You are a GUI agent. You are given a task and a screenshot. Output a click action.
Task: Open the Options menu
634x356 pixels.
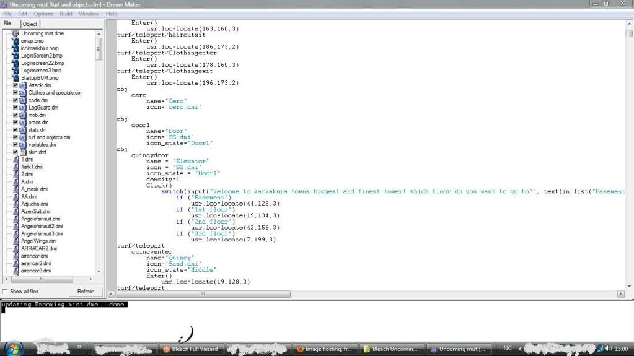[43, 14]
